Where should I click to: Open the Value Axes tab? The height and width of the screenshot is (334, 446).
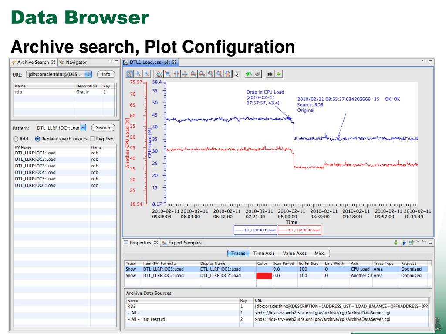[x=295, y=253]
